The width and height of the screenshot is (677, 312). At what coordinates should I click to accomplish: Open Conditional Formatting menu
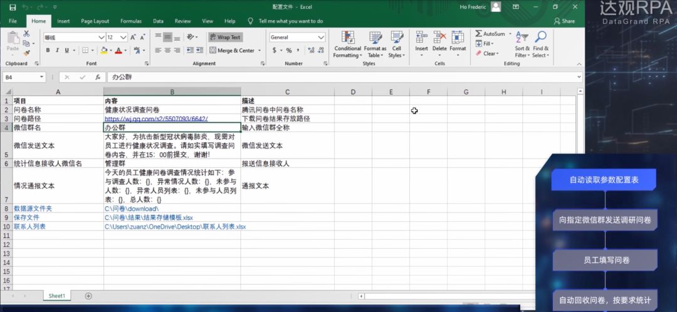pyautogui.click(x=347, y=44)
